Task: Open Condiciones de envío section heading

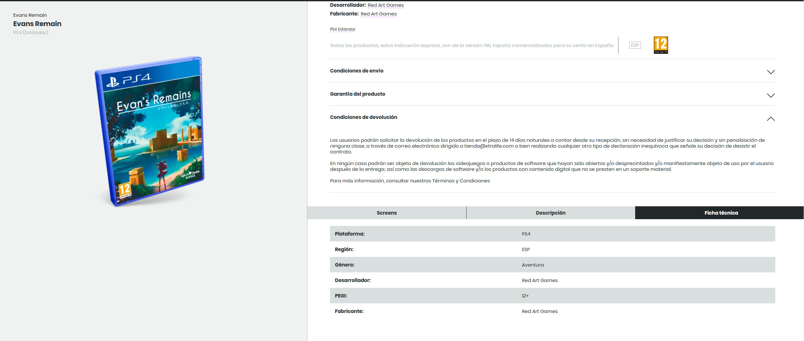Action: [356, 71]
